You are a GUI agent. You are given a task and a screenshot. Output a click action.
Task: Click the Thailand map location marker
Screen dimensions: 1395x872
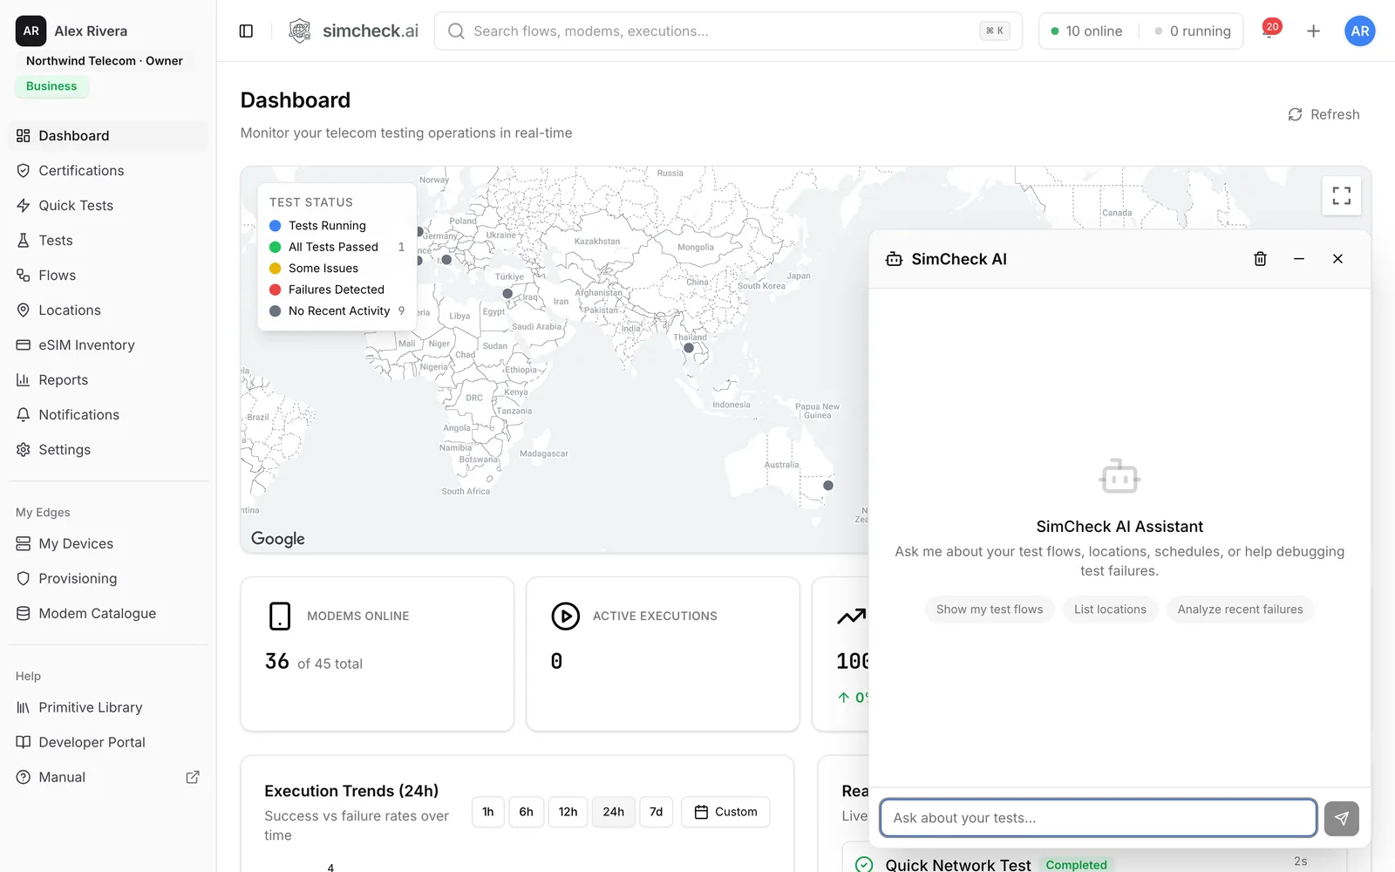(x=689, y=348)
